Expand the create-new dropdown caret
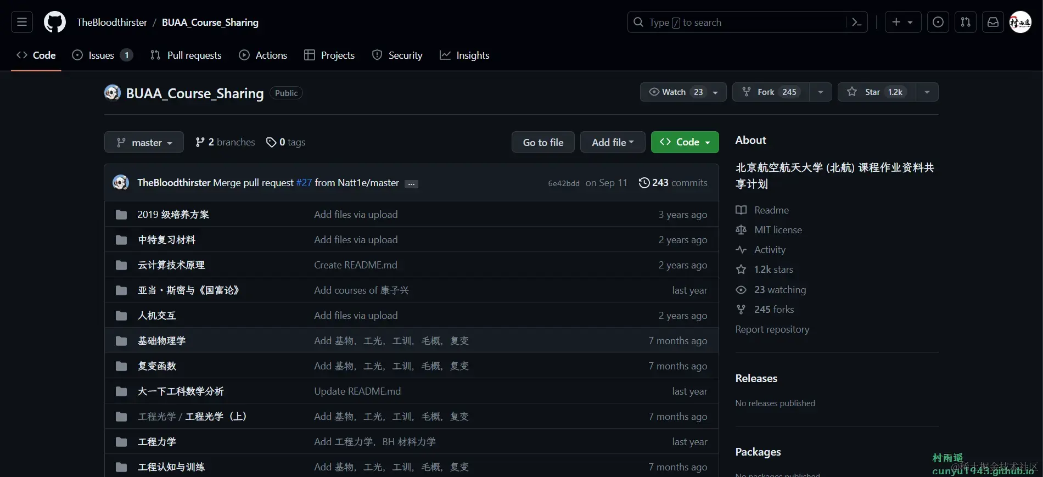This screenshot has width=1043, height=477. pos(910,23)
